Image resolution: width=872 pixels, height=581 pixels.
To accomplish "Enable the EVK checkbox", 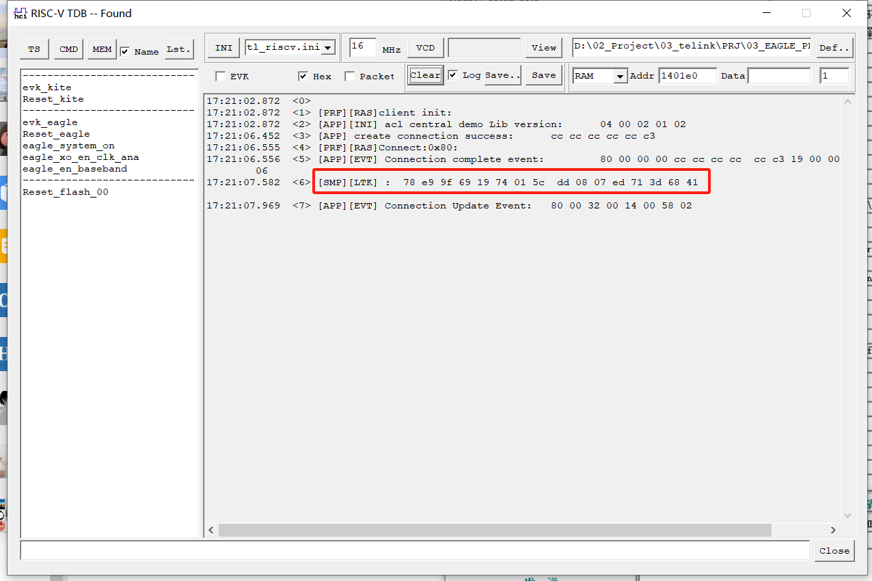I will (x=221, y=77).
